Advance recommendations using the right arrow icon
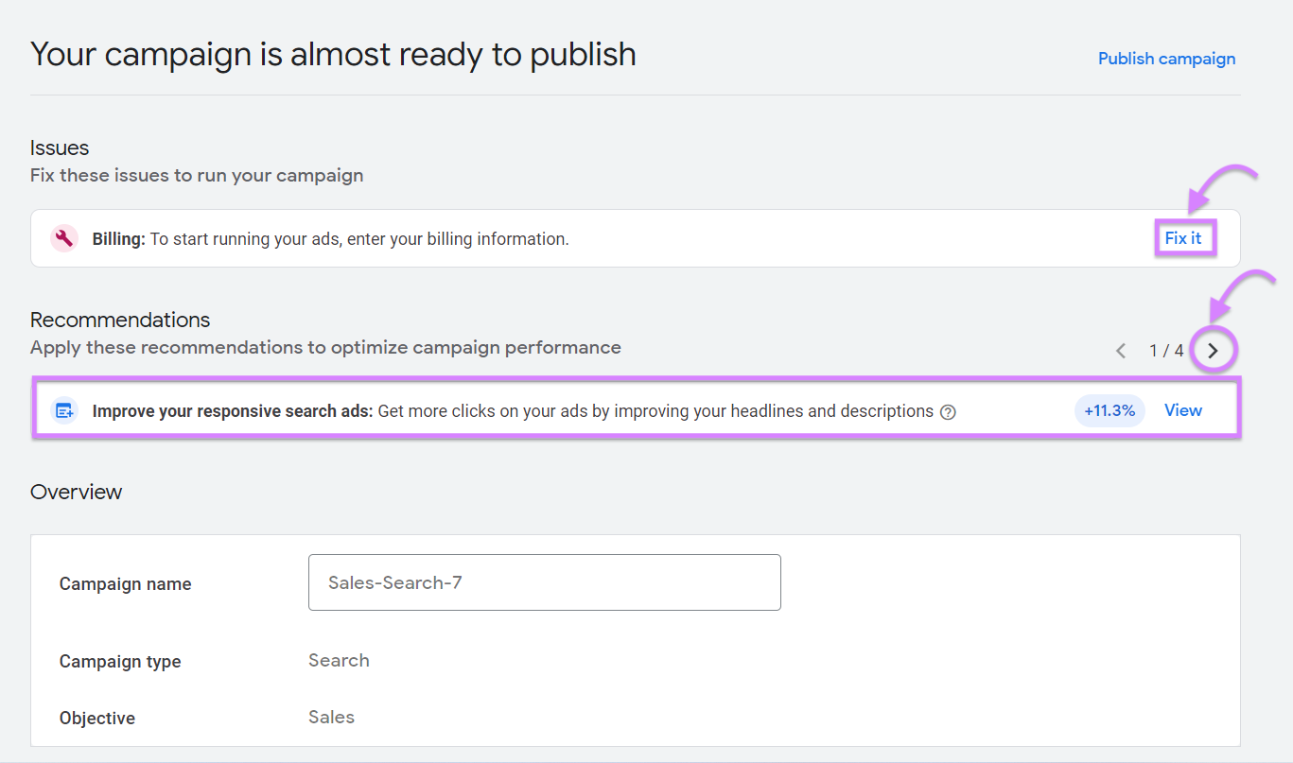The image size is (1293, 763). point(1214,350)
